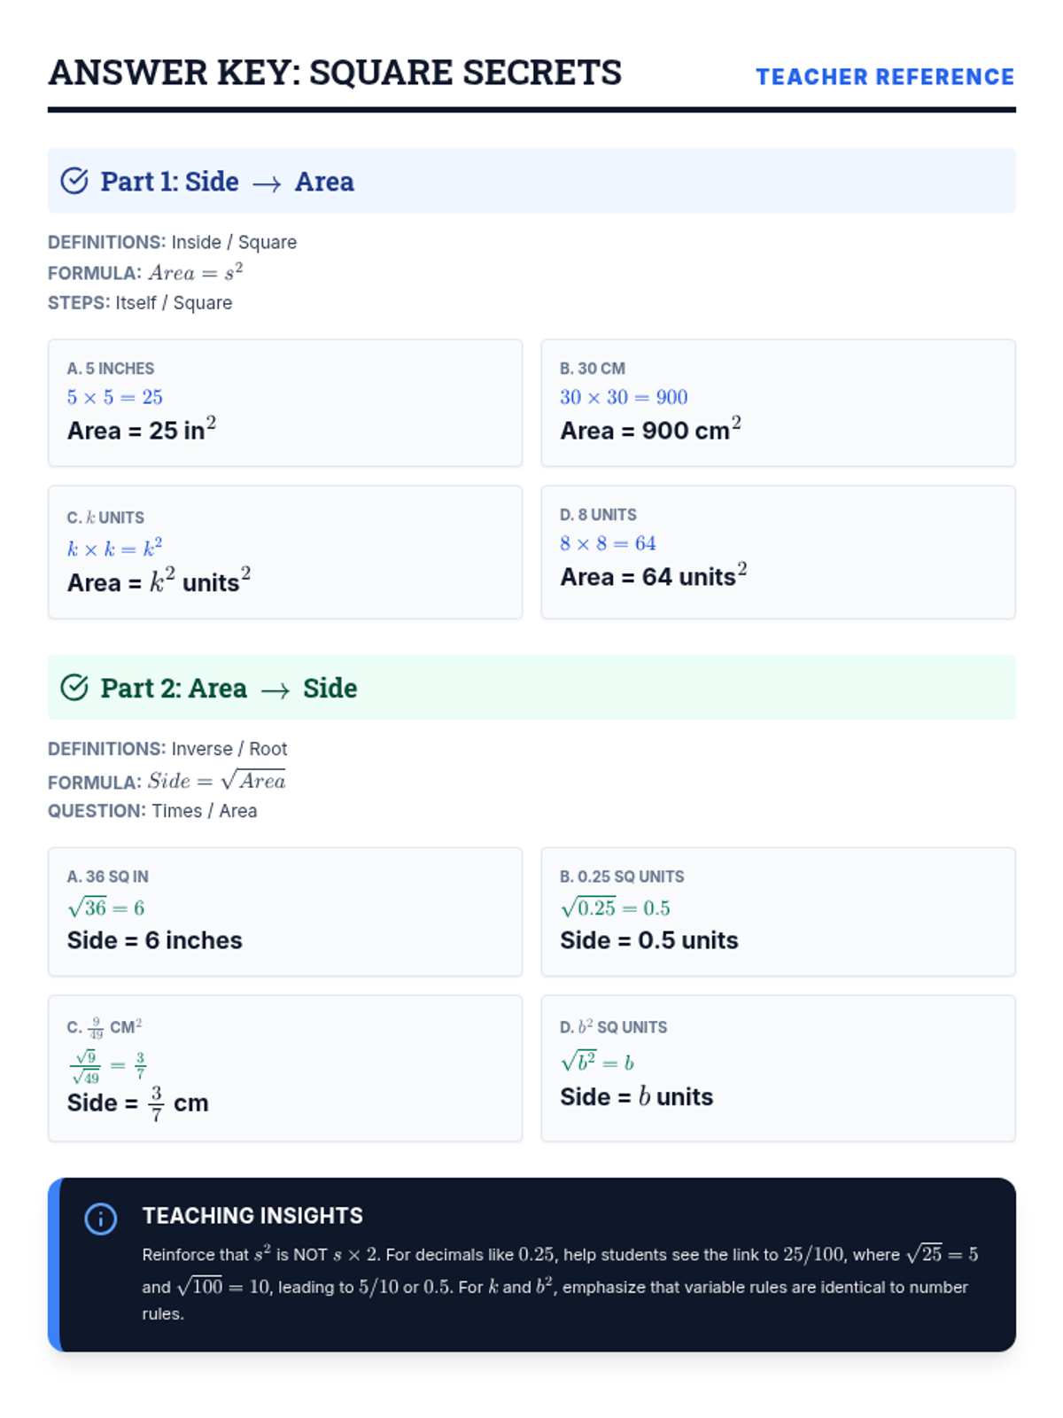This screenshot has height=1418, width=1063.
Task: Click the TEACHING INSIGHTS heading
Action: [x=252, y=1216]
